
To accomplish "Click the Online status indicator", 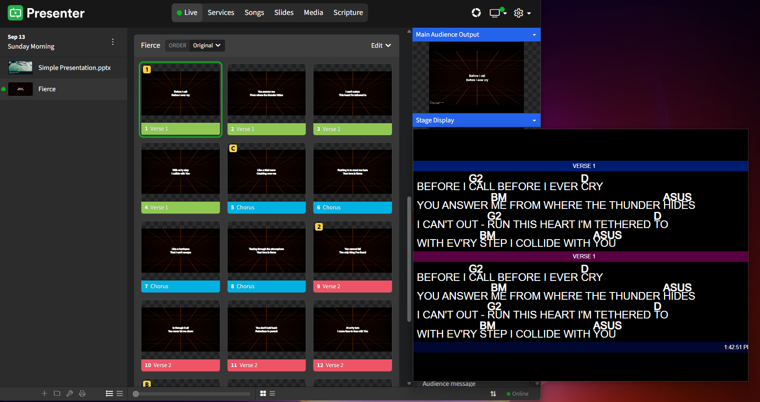I will tap(517, 393).
